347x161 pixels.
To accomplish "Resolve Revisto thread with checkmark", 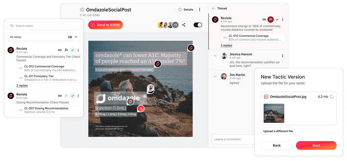I will pyautogui.click(x=277, y=20).
